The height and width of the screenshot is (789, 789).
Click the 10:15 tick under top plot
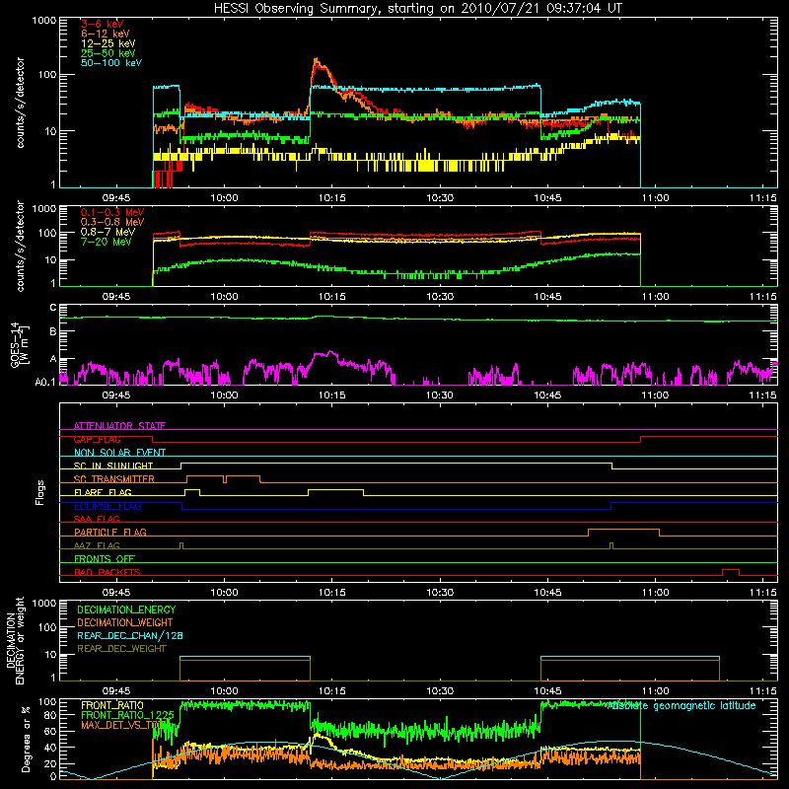point(332,198)
